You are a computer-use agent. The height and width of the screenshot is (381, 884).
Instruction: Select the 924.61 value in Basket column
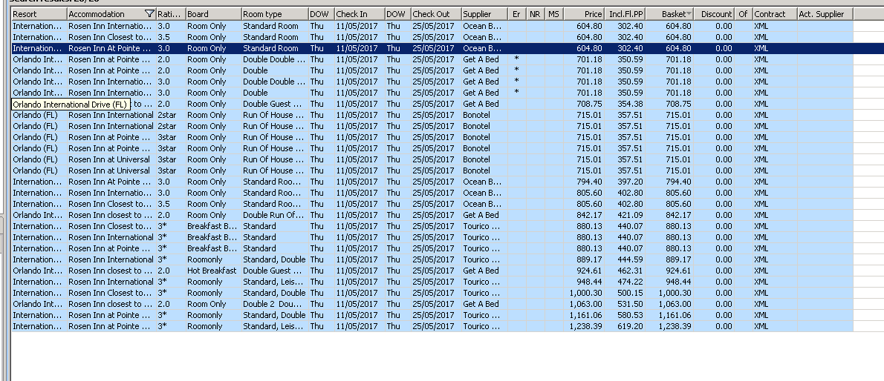click(x=678, y=271)
